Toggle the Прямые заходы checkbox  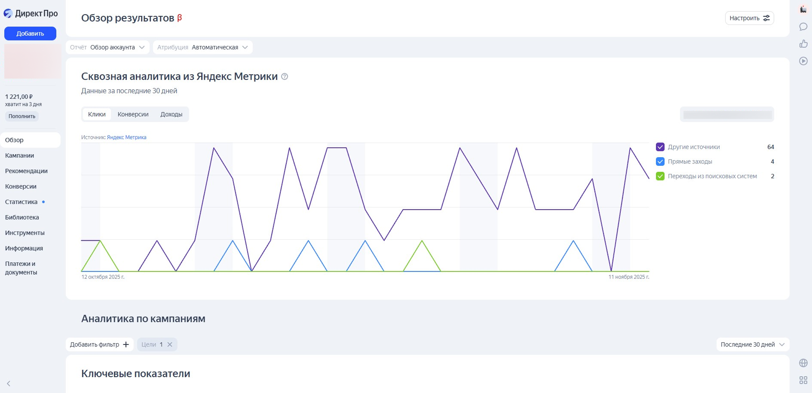[660, 161]
